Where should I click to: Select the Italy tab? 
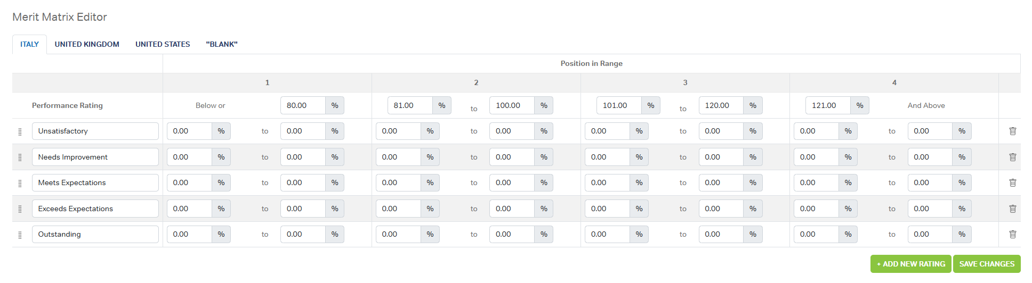point(29,44)
